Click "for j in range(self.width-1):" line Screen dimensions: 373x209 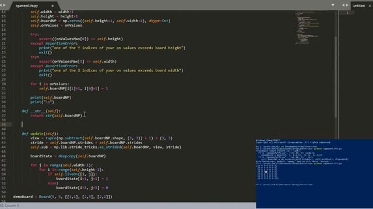tap(62, 165)
